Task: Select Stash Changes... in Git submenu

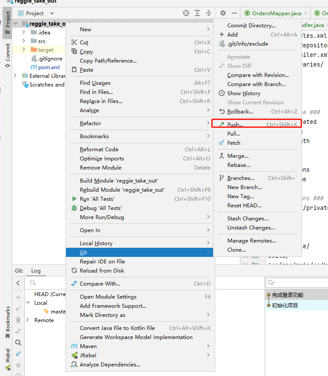Action: click(x=257, y=219)
